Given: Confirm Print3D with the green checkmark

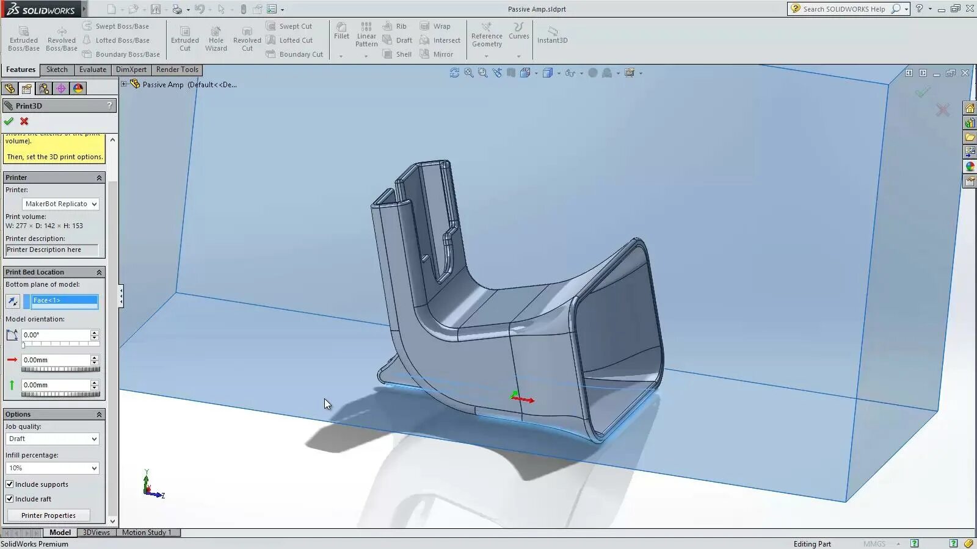Looking at the screenshot, I should tap(9, 121).
